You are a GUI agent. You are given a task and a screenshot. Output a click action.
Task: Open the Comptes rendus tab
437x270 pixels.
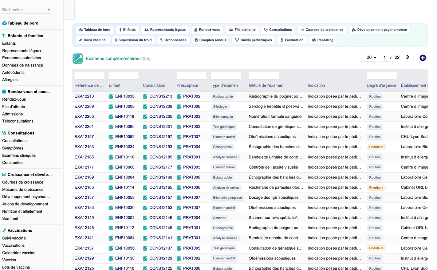click(210, 40)
